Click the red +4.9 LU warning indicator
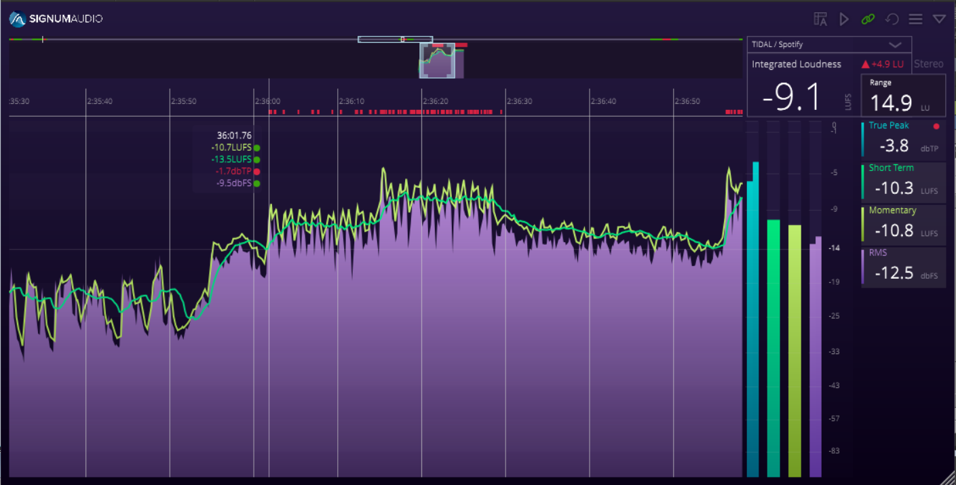Image resolution: width=956 pixels, height=485 pixels. (883, 64)
